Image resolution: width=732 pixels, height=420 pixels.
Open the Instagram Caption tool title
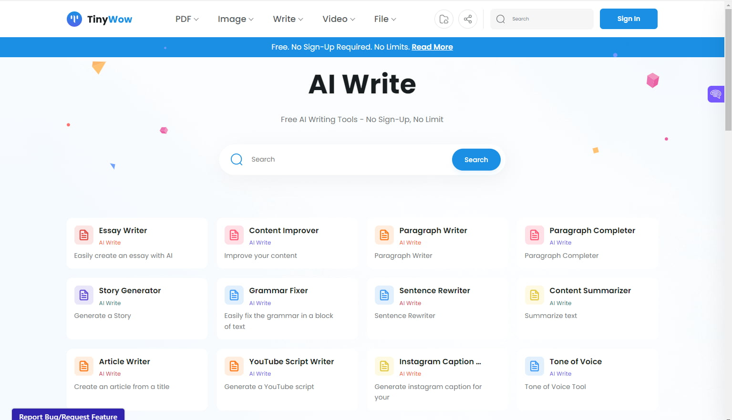440,361
